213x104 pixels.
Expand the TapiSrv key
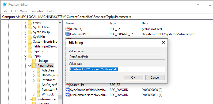[x=25, y=51]
